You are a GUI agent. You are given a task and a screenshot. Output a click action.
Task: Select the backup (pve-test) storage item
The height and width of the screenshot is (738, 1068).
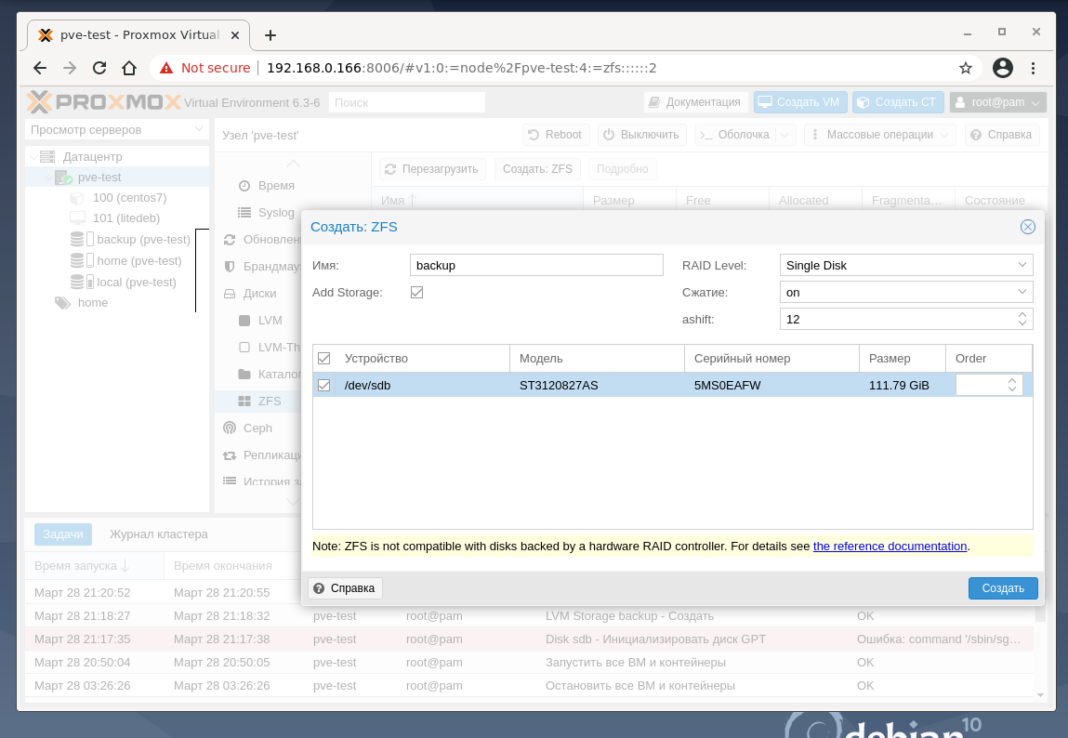pos(143,239)
